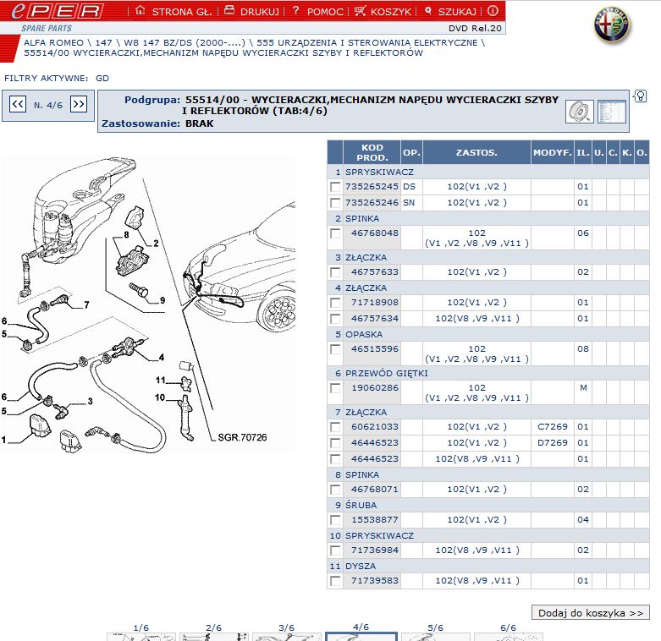Screen dimensions: 661x641
Task: Check the box for part 60621033
Action: [335, 427]
